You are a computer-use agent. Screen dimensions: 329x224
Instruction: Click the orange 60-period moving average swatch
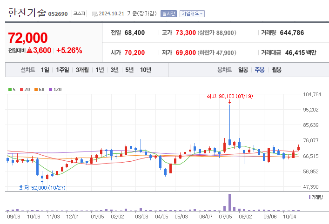36,90
